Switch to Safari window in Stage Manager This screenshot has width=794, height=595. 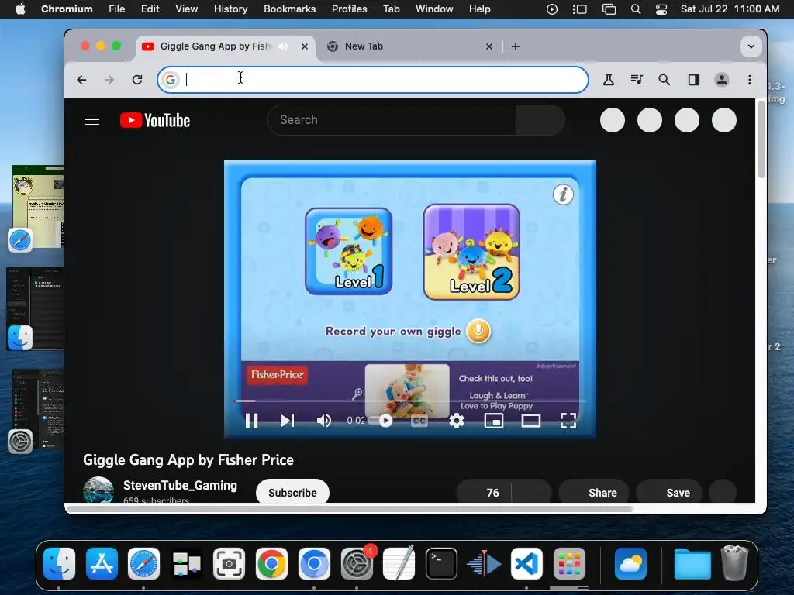click(38, 206)
